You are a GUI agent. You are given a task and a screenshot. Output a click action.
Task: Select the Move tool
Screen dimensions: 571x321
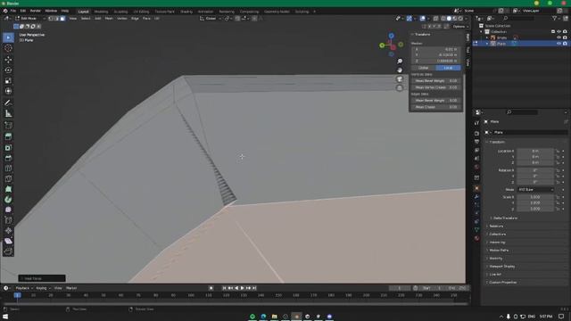(x=8, y=60)
